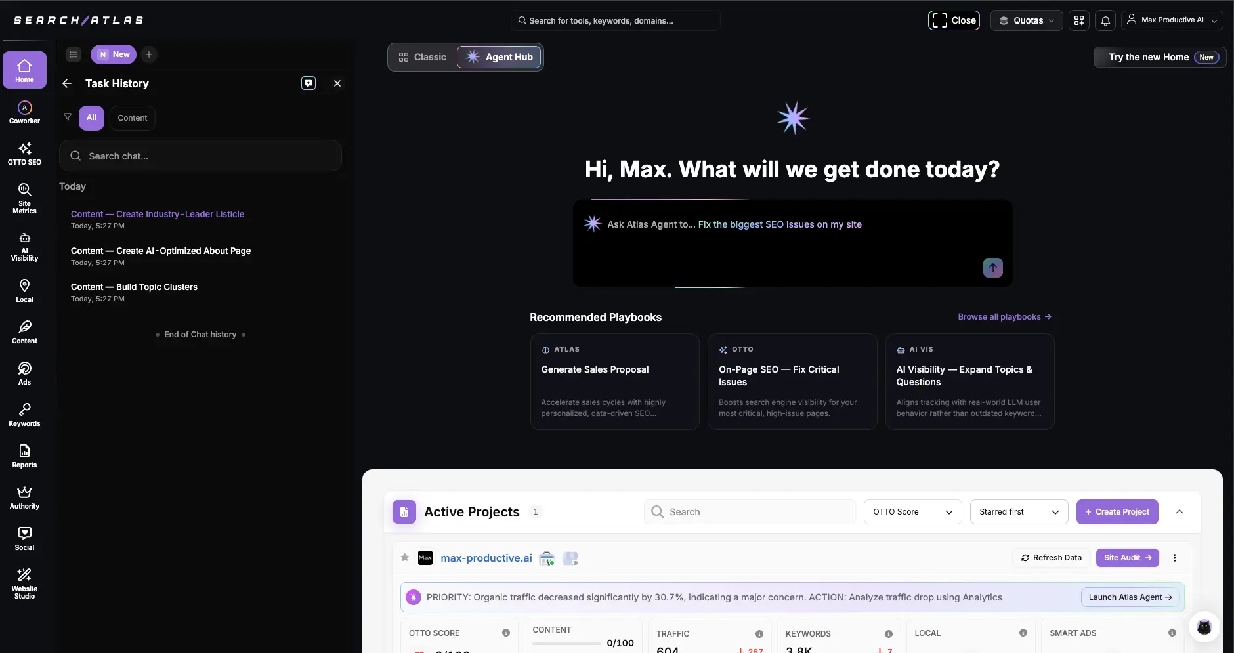Click the Site Audit button
The image size is (1234, 653).
(x=1128, y=558)
